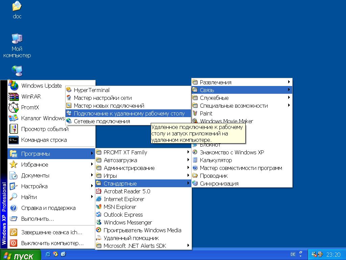Click the Завершение сеанса key icon
This screenshot has height=260, width=346.
point(14,232)
